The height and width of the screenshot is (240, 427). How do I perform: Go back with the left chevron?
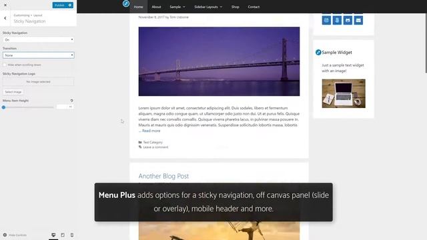point(5,18)
